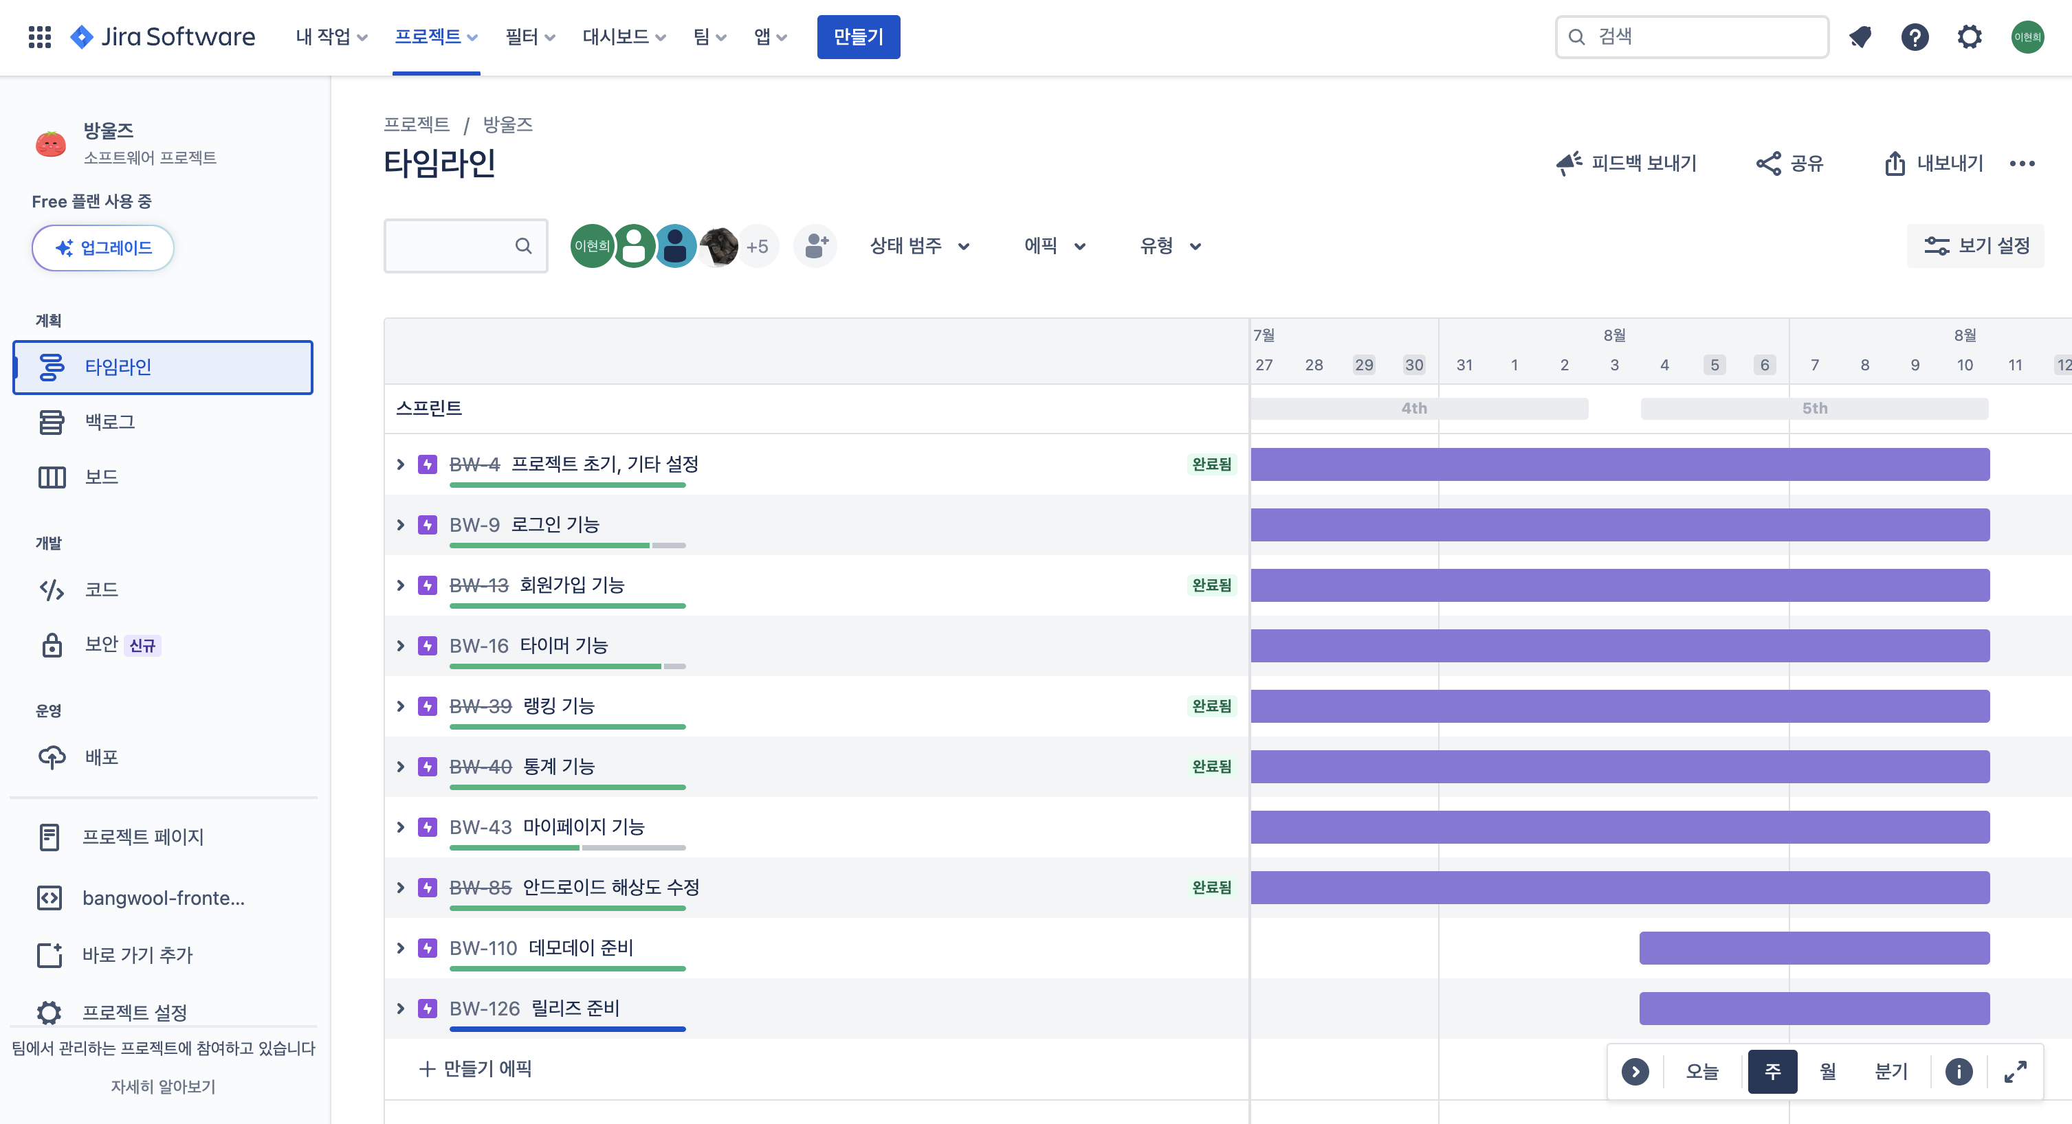Image resolution: width=2072 pixels, height=1124 pixels.
Task: Open the 필터 dropdown menu
Action: click(x=530, y=37)
